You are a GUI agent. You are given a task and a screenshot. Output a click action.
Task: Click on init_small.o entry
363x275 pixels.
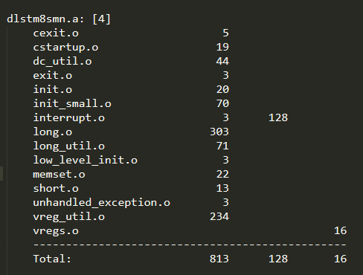[72, 103]
